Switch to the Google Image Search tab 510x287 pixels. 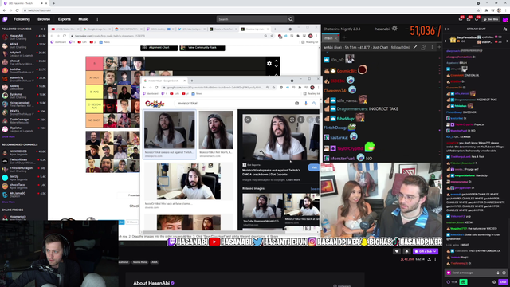(x=96, y=29)
